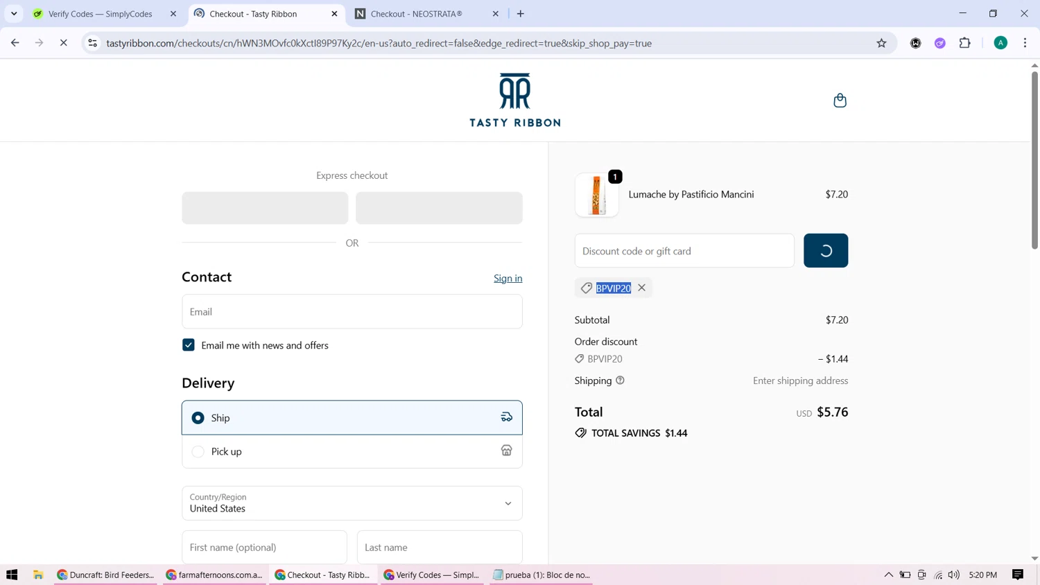Click the Last name field
Screen dimensions: 1040x585
tap(440, 547)
